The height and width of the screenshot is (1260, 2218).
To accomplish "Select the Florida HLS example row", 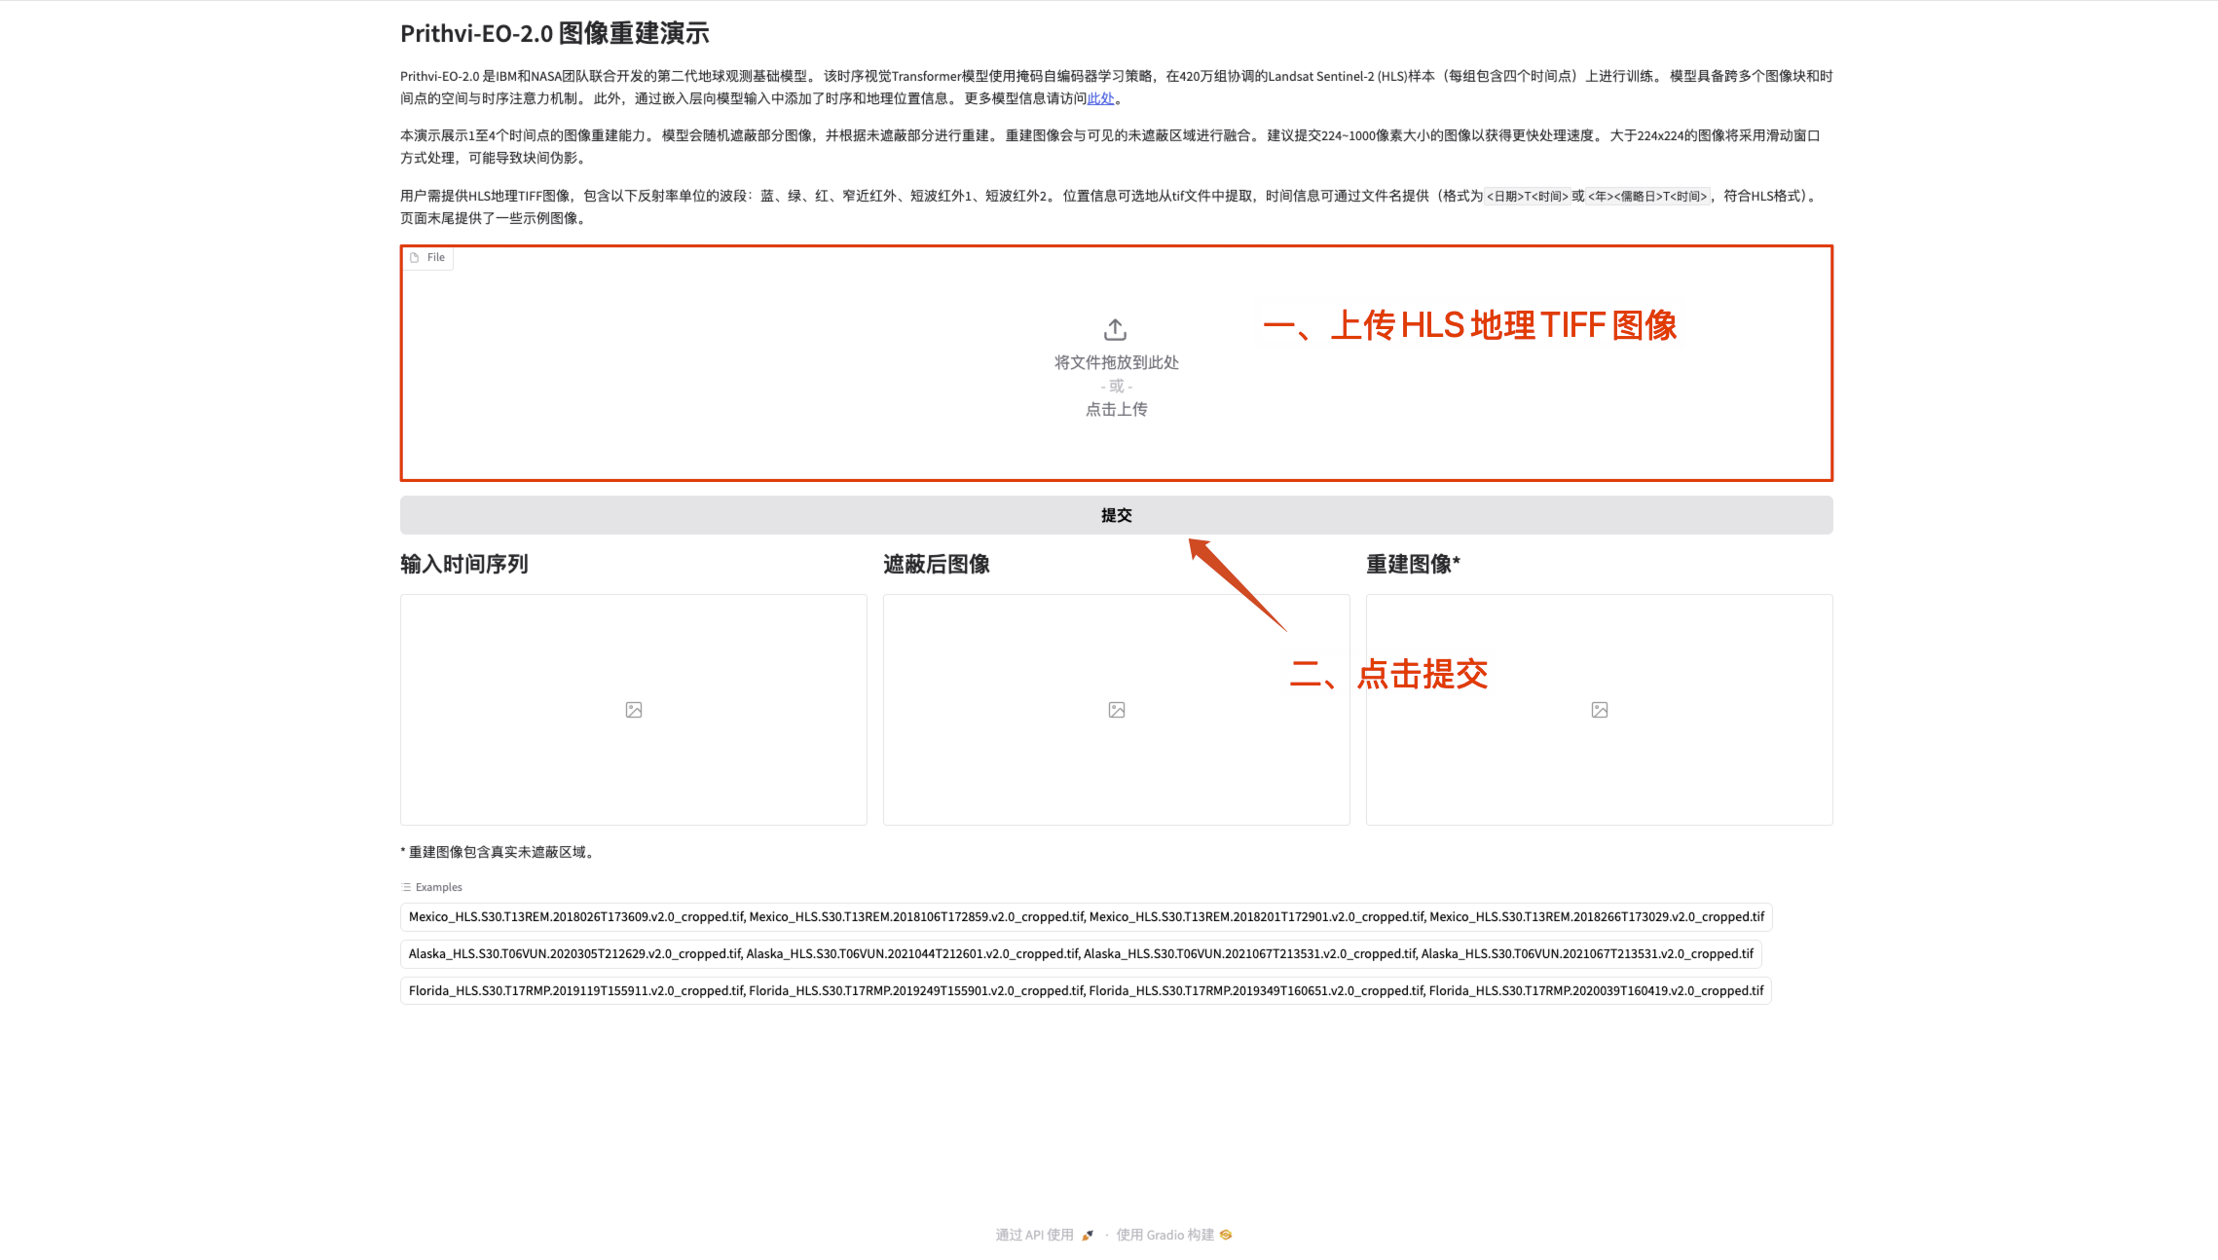I will [x=1086, y=991].
